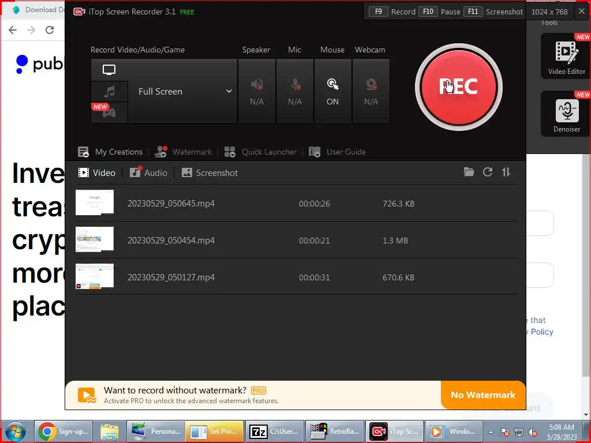Open the Policy link on the webpage
591x443 pixels.
[x=542, y=332]
